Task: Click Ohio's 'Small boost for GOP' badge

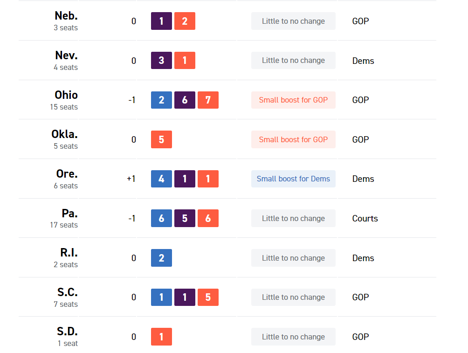Action: tap(293, 100)
